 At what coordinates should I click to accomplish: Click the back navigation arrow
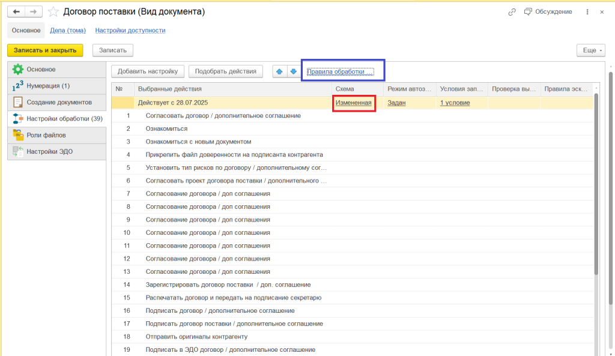tap(16, 11)
